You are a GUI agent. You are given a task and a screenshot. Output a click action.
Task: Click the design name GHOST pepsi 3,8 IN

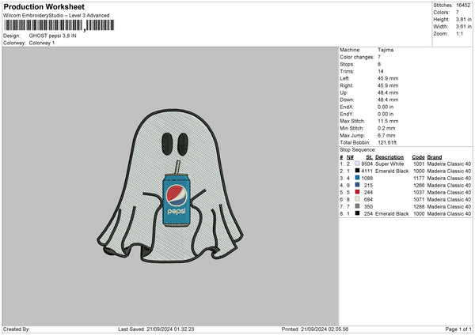[x=52, y=36]
